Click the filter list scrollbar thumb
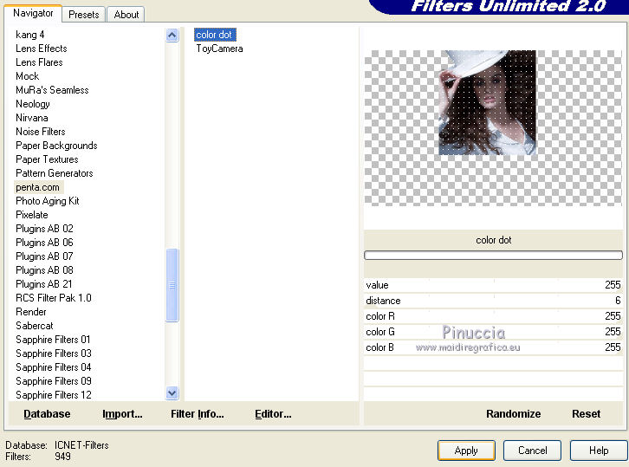Viewport: 629px width, 467px height. coord(172,285)
